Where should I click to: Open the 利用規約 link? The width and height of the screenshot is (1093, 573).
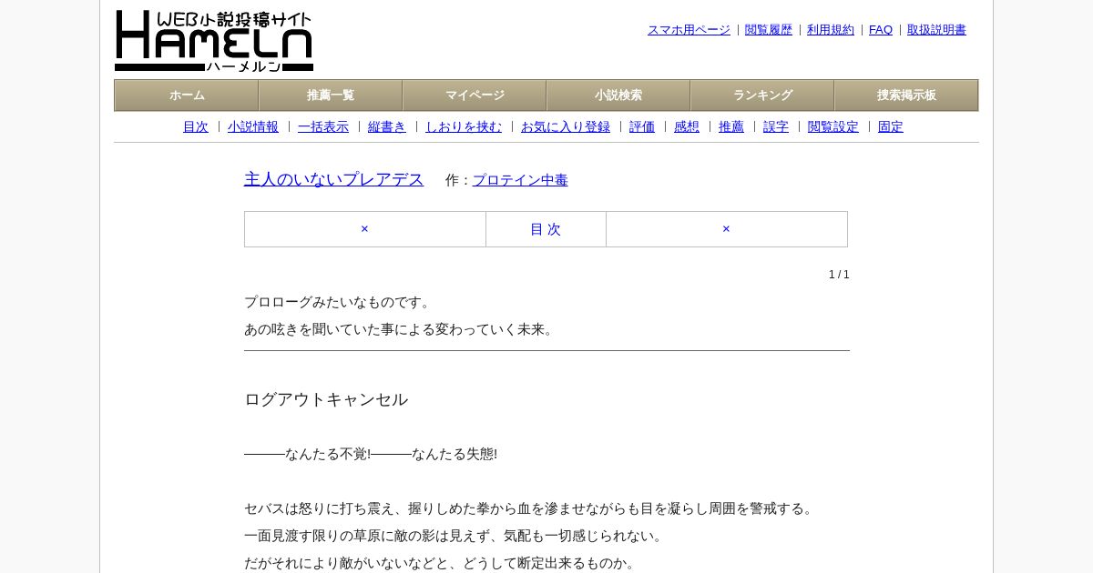(831, 30)
